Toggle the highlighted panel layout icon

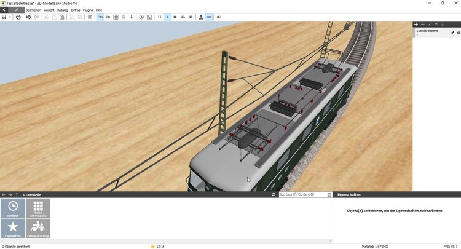(209, 17)
